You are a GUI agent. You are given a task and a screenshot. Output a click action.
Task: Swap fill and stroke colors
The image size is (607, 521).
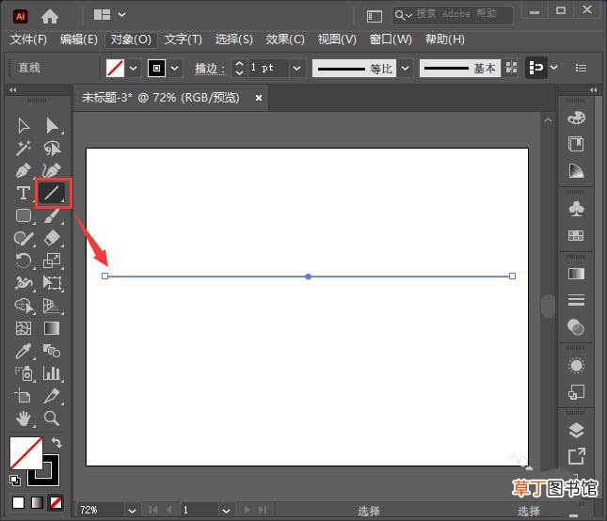point(56,442)
